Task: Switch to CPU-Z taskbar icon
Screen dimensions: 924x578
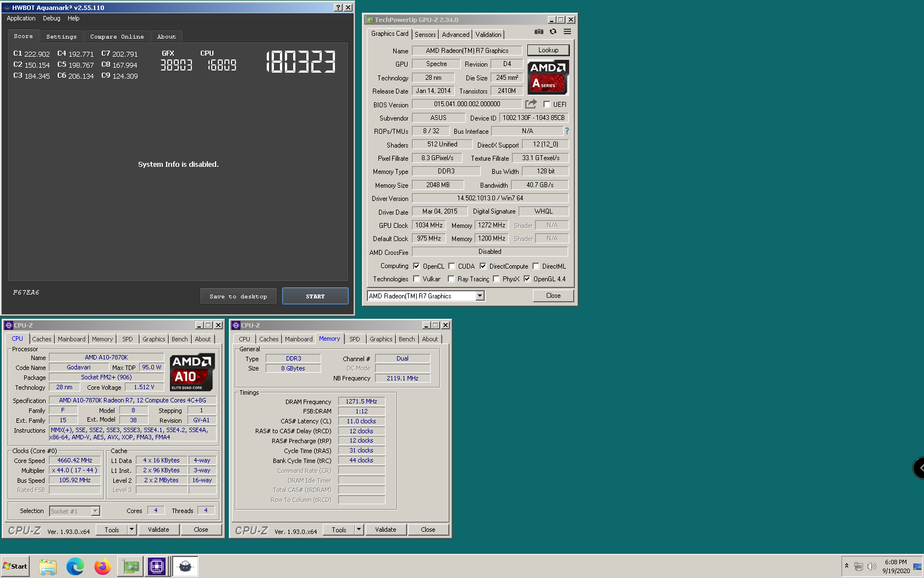Action: point(157,566)
